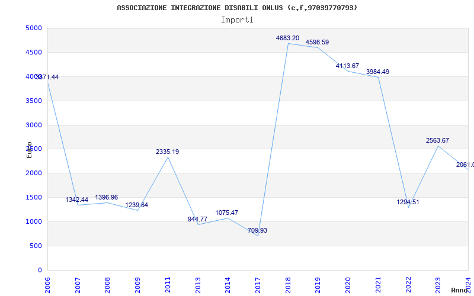474x296 pixels.
Task: Click the 1294.51 value label
Action: 408,202
